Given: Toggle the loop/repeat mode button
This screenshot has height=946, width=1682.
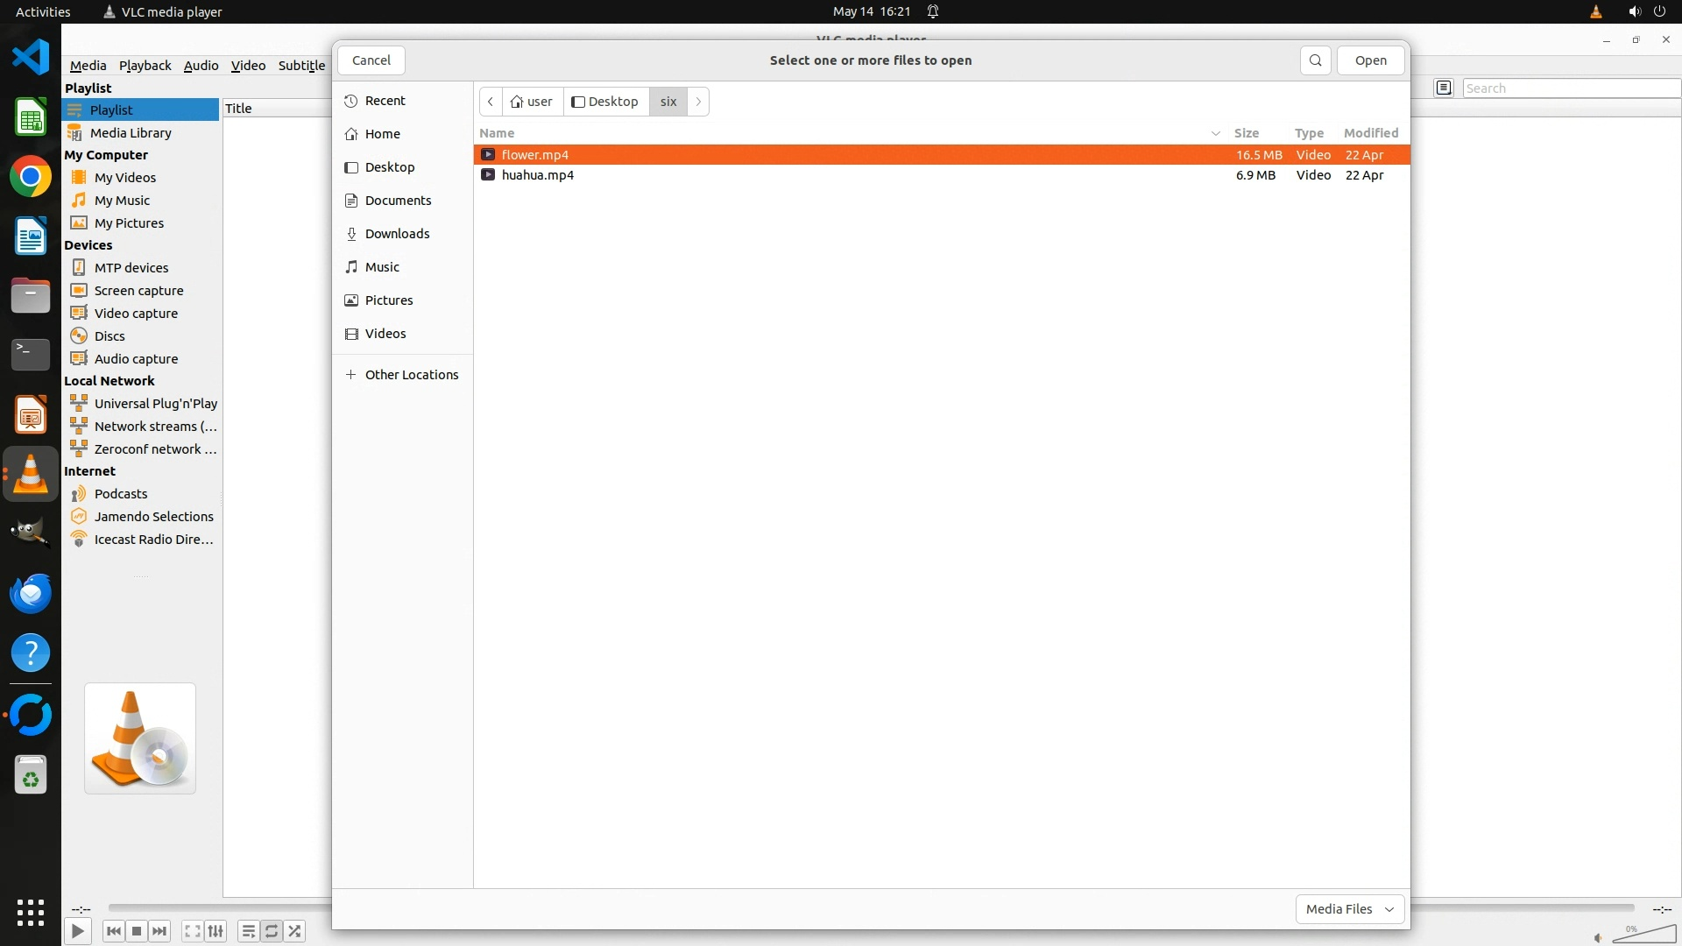Looking at the screenshot, I should 272,931.
